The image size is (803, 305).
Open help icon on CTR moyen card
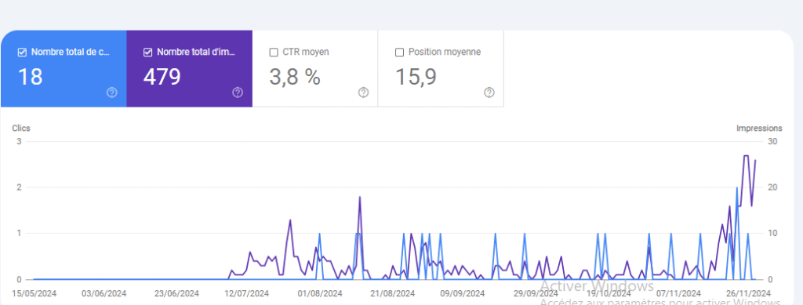point(363,92)
